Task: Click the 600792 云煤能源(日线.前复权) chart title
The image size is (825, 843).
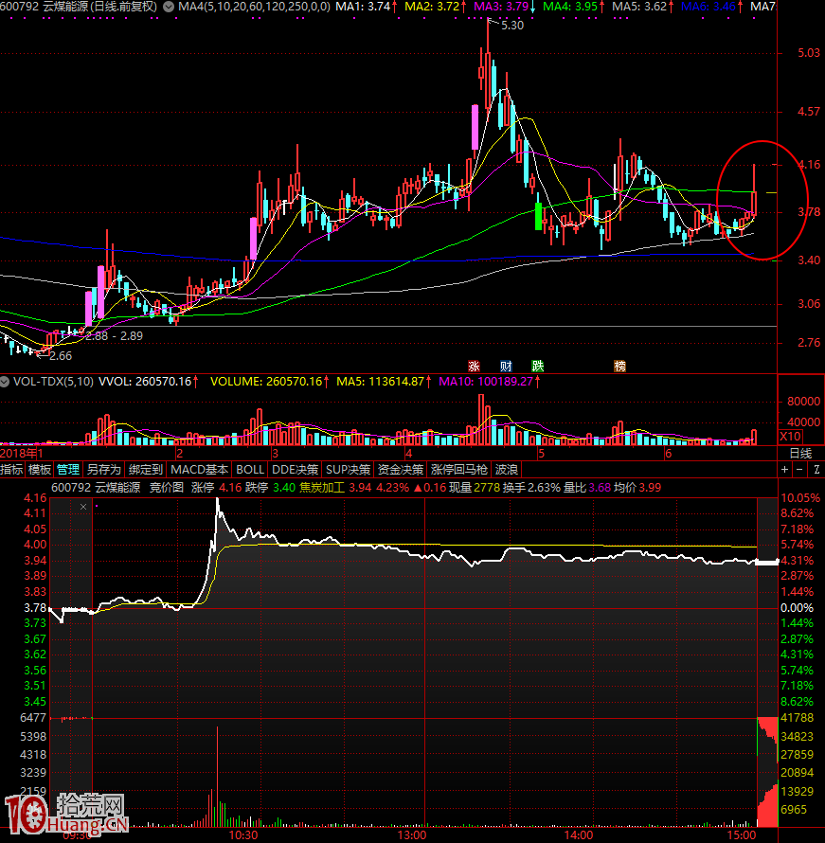Action: click(79, 7)
